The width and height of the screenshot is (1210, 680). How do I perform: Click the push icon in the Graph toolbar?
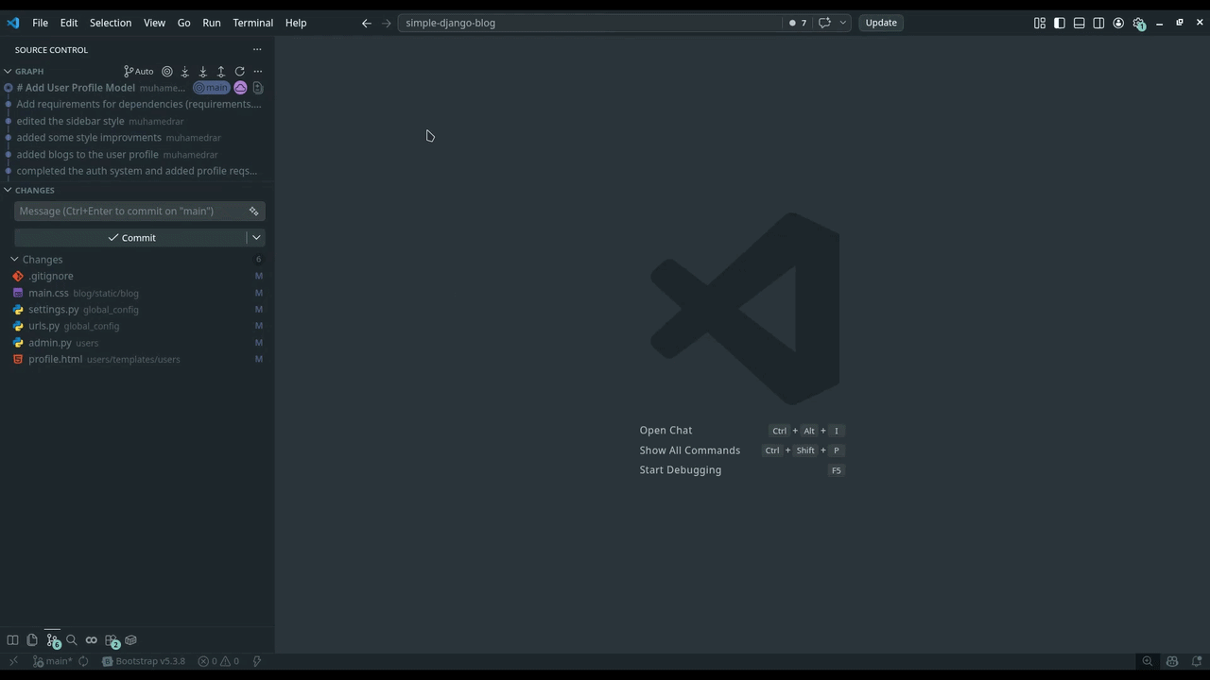(x=220, y=71)
